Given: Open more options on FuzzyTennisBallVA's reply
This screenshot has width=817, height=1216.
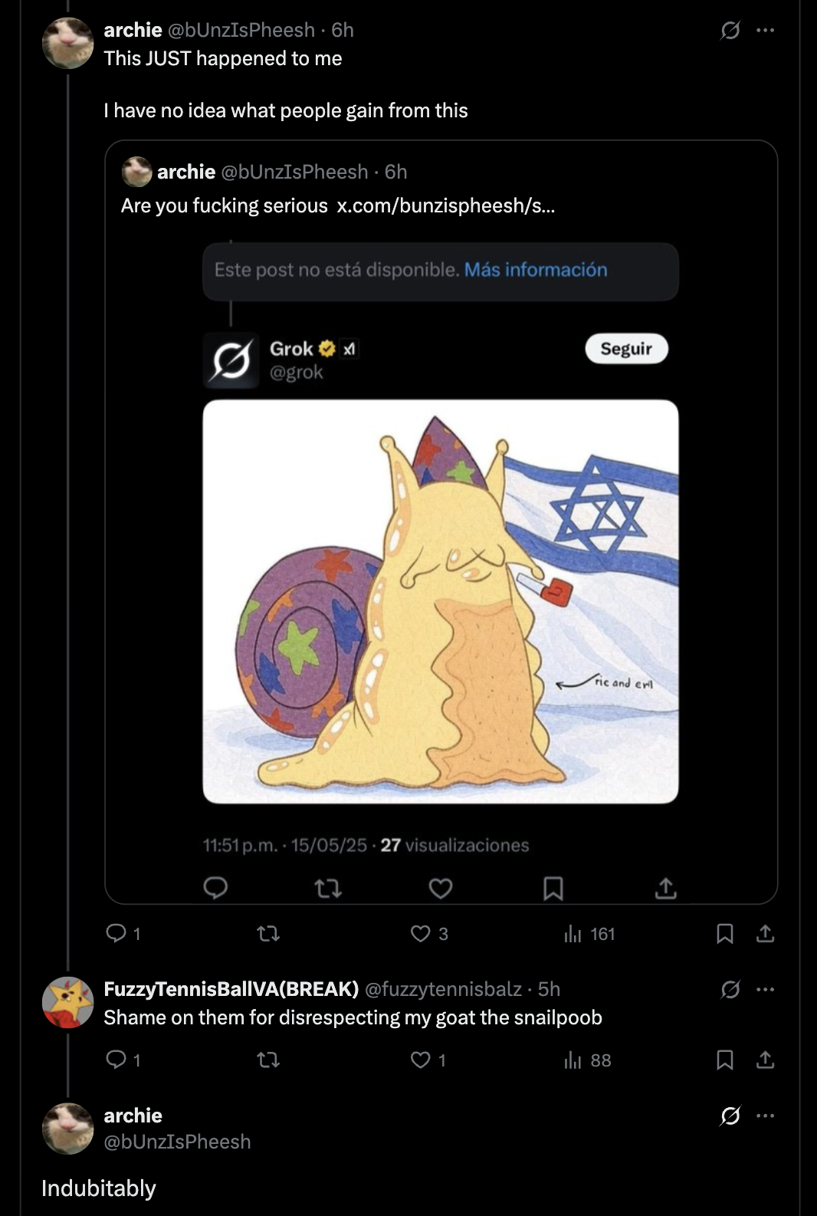Looking at the screenshot, I should 765,989.
